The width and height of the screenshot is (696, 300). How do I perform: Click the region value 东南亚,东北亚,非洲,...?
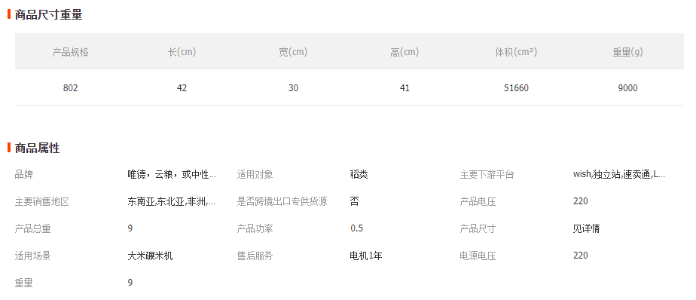click(x=172, y=202)
